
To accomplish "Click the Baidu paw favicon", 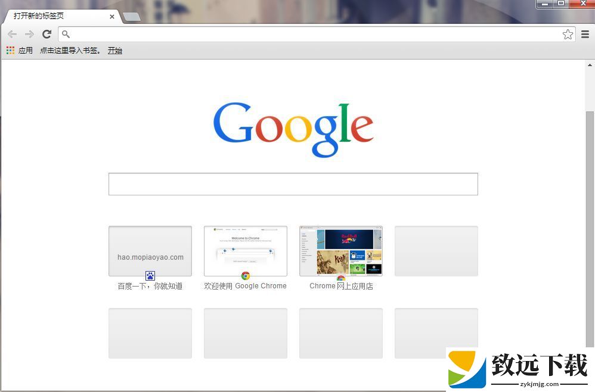I will pos(150,276).
